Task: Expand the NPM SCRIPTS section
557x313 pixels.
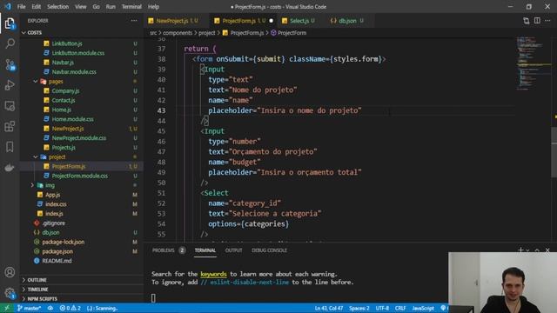Action: [x=42, y=299]
